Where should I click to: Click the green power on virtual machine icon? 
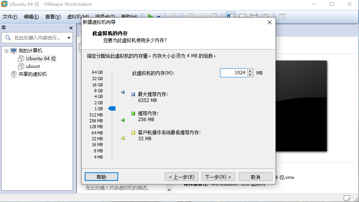[x=150, y=16]
